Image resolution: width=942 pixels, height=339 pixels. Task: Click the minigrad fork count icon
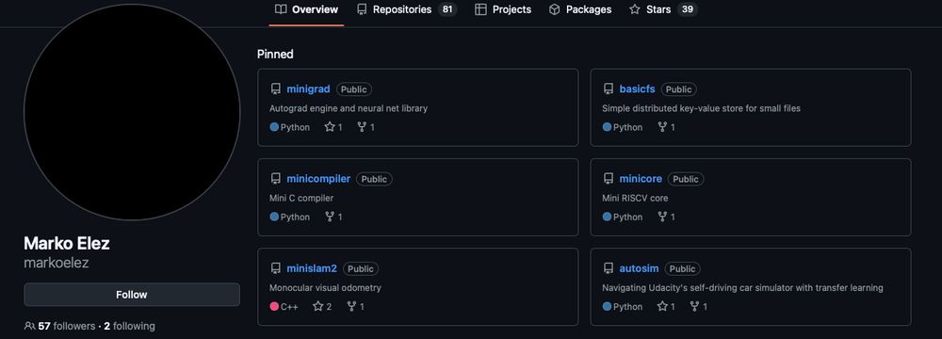[362, 127]
